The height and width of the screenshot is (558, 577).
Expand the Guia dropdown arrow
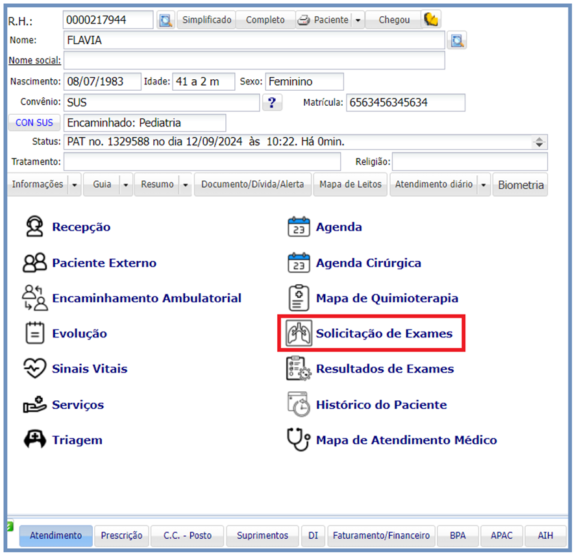tap(125, 185)
